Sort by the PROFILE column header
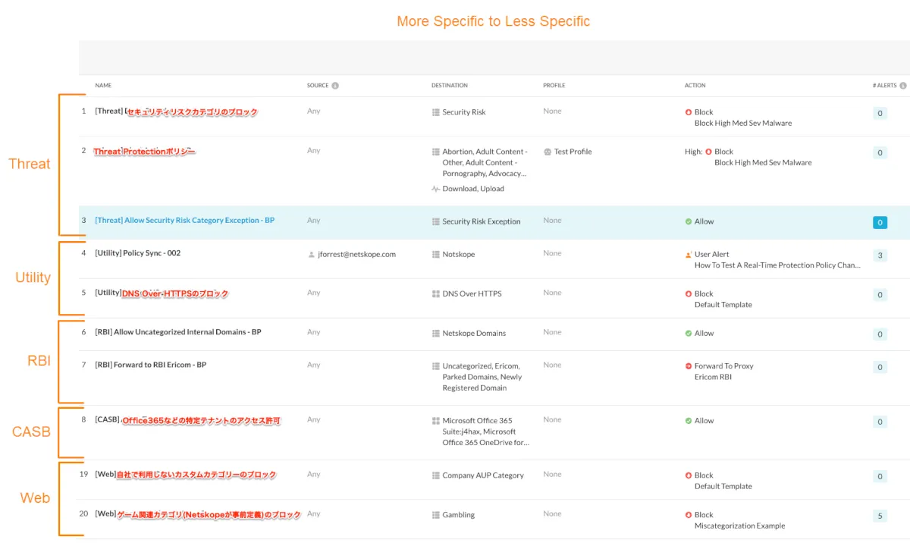910x546 pixels. (x=554, y=86)
